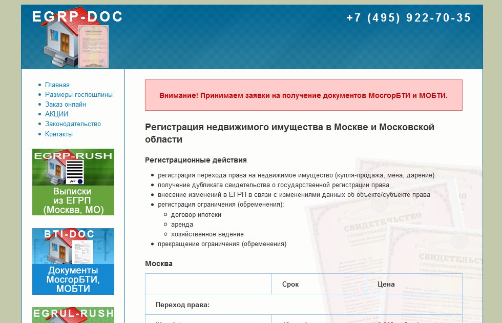Open АКЦИИ menu item
The width and height of the screenshot is (502, 323).
point(57,114)
